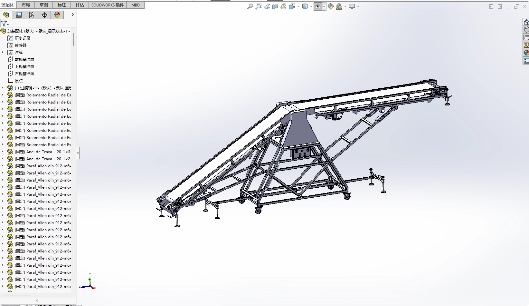Toggle the Section View tool
Image resolution: width=529 pixels, height=306 pixels.
[275, 6]
